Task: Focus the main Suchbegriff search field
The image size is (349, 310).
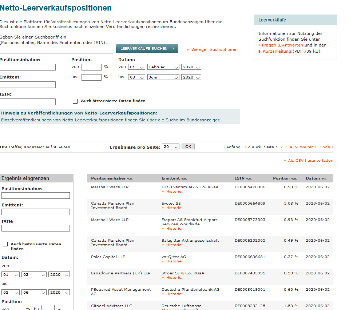Action: (56, 50)
